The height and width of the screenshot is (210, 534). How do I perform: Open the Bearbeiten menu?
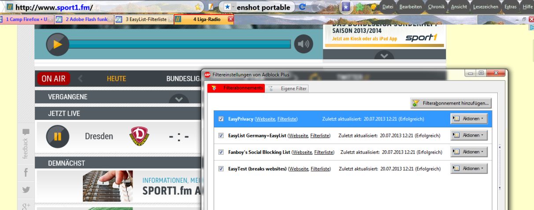tap(411, 7)
